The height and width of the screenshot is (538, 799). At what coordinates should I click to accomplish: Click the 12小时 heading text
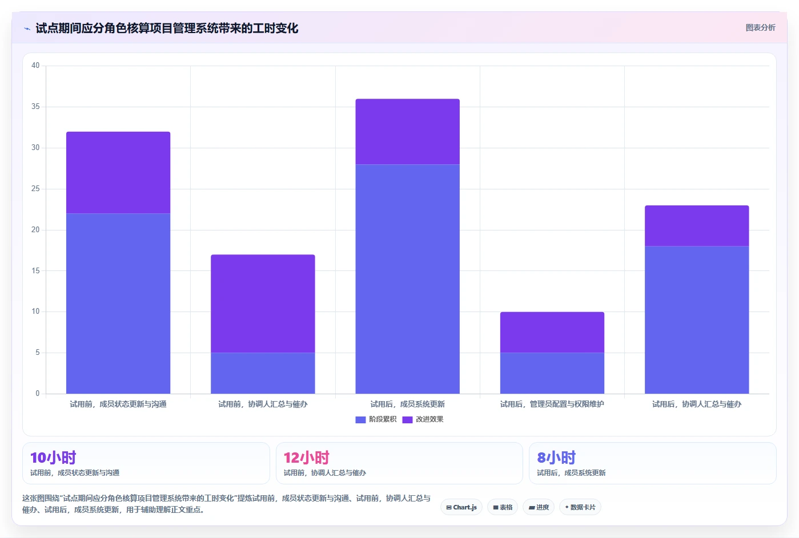click(307, 458)
